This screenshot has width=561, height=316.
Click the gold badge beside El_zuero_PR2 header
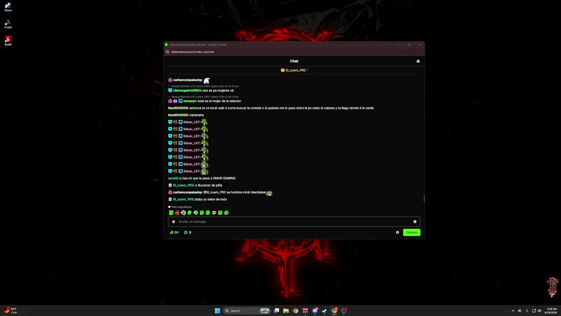283,70
